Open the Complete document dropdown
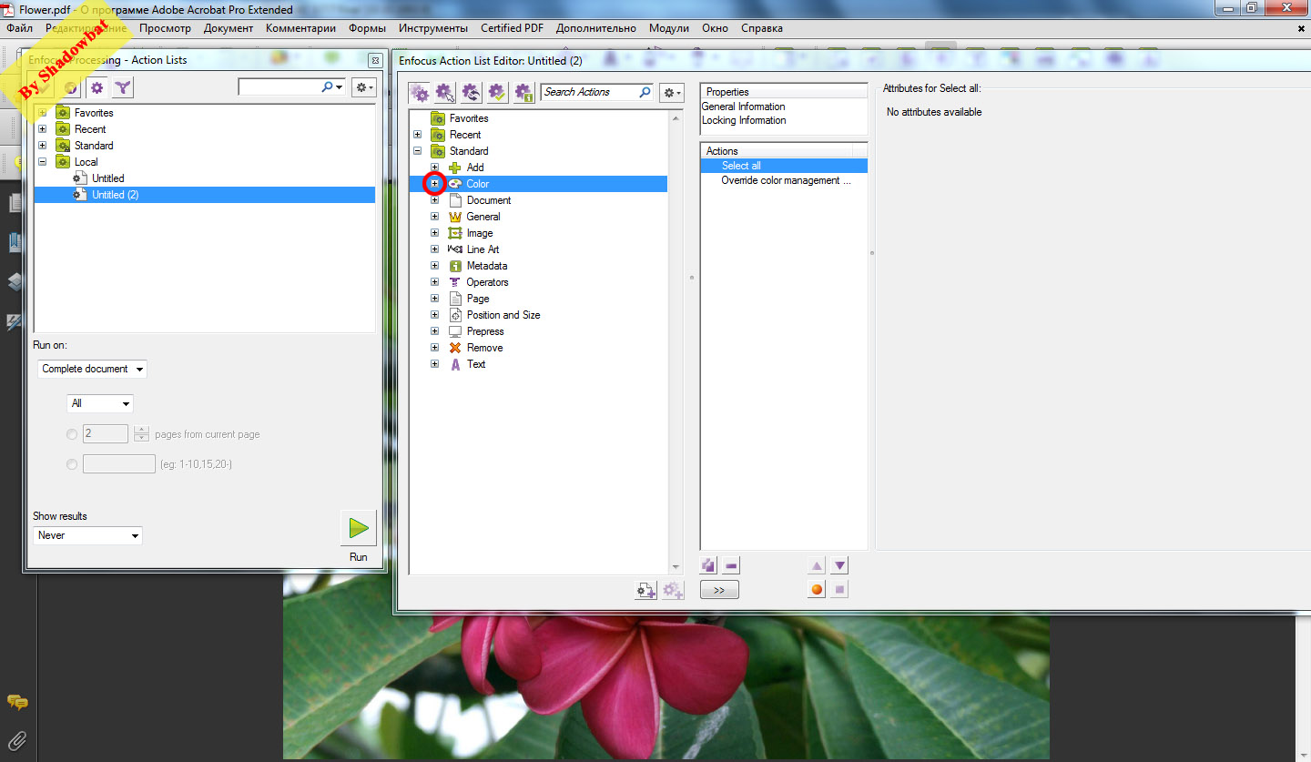 point(92,369)
